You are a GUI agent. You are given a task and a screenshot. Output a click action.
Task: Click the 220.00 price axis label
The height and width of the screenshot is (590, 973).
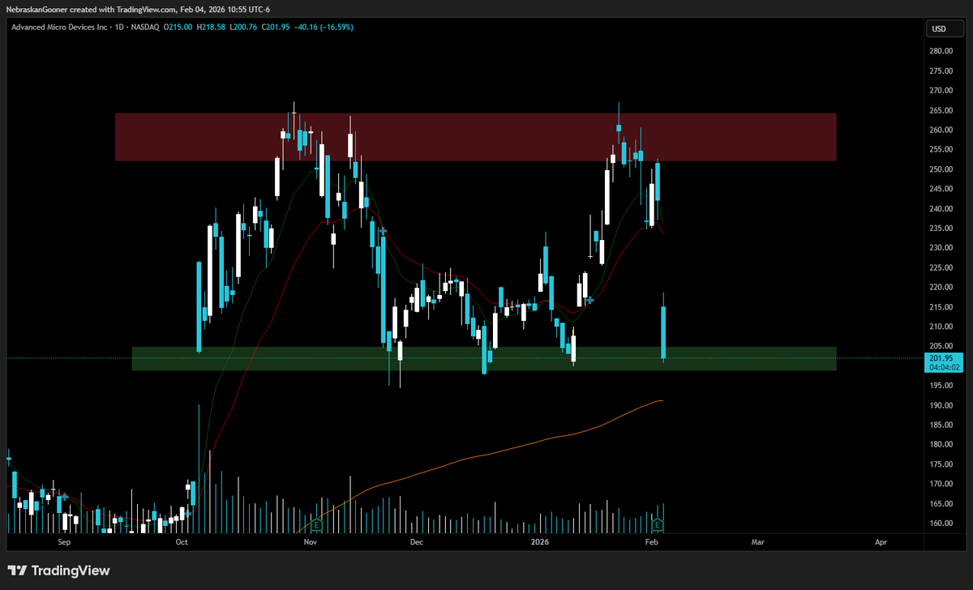(941, 288)
